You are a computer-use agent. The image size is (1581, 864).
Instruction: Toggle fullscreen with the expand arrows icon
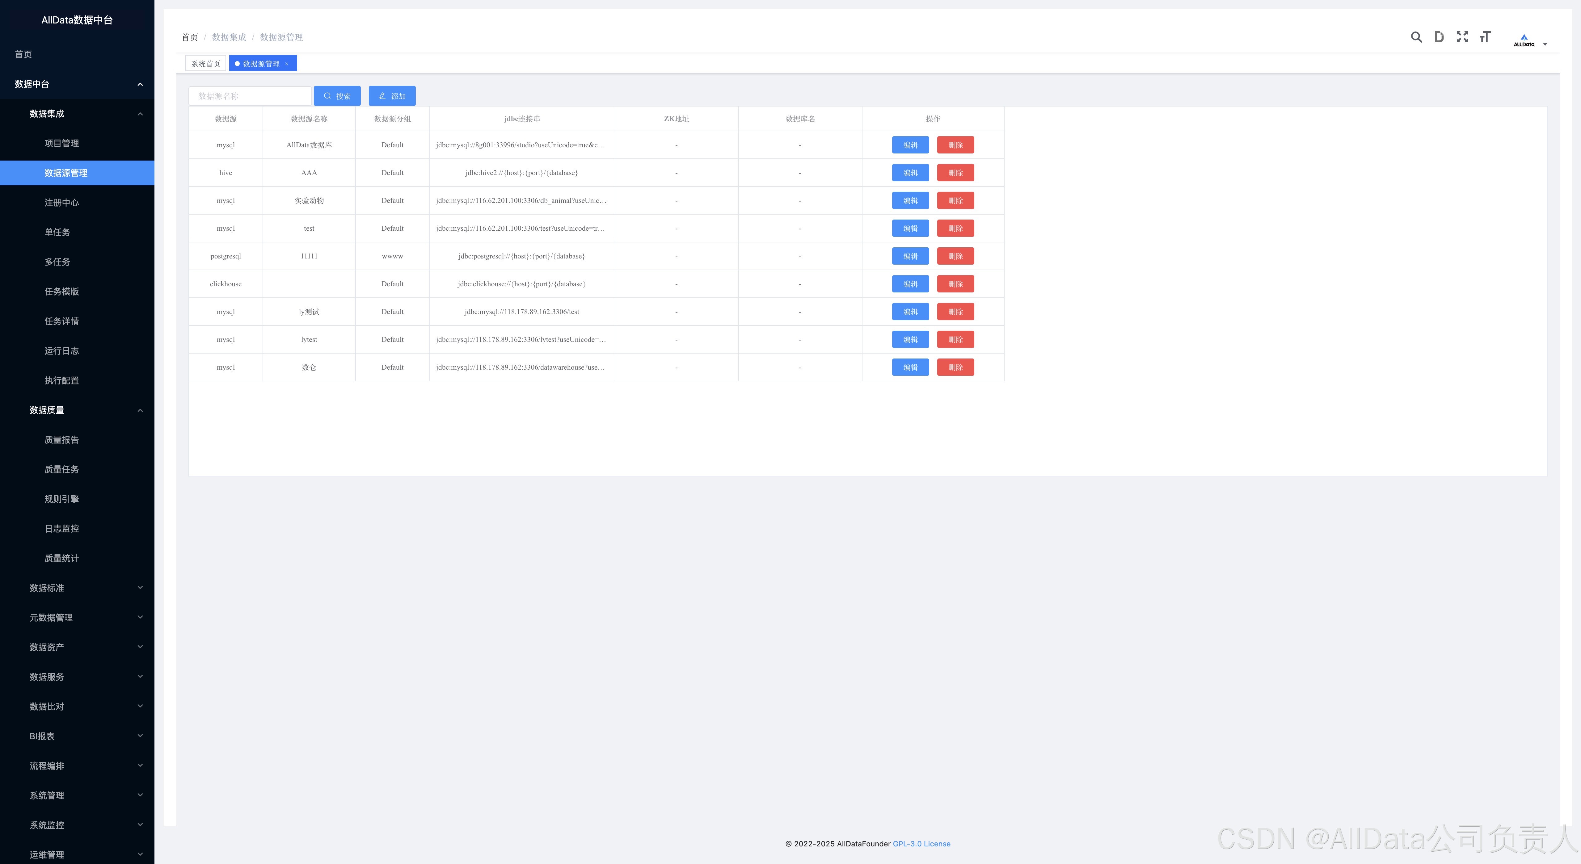click(x=1462, y=37)
